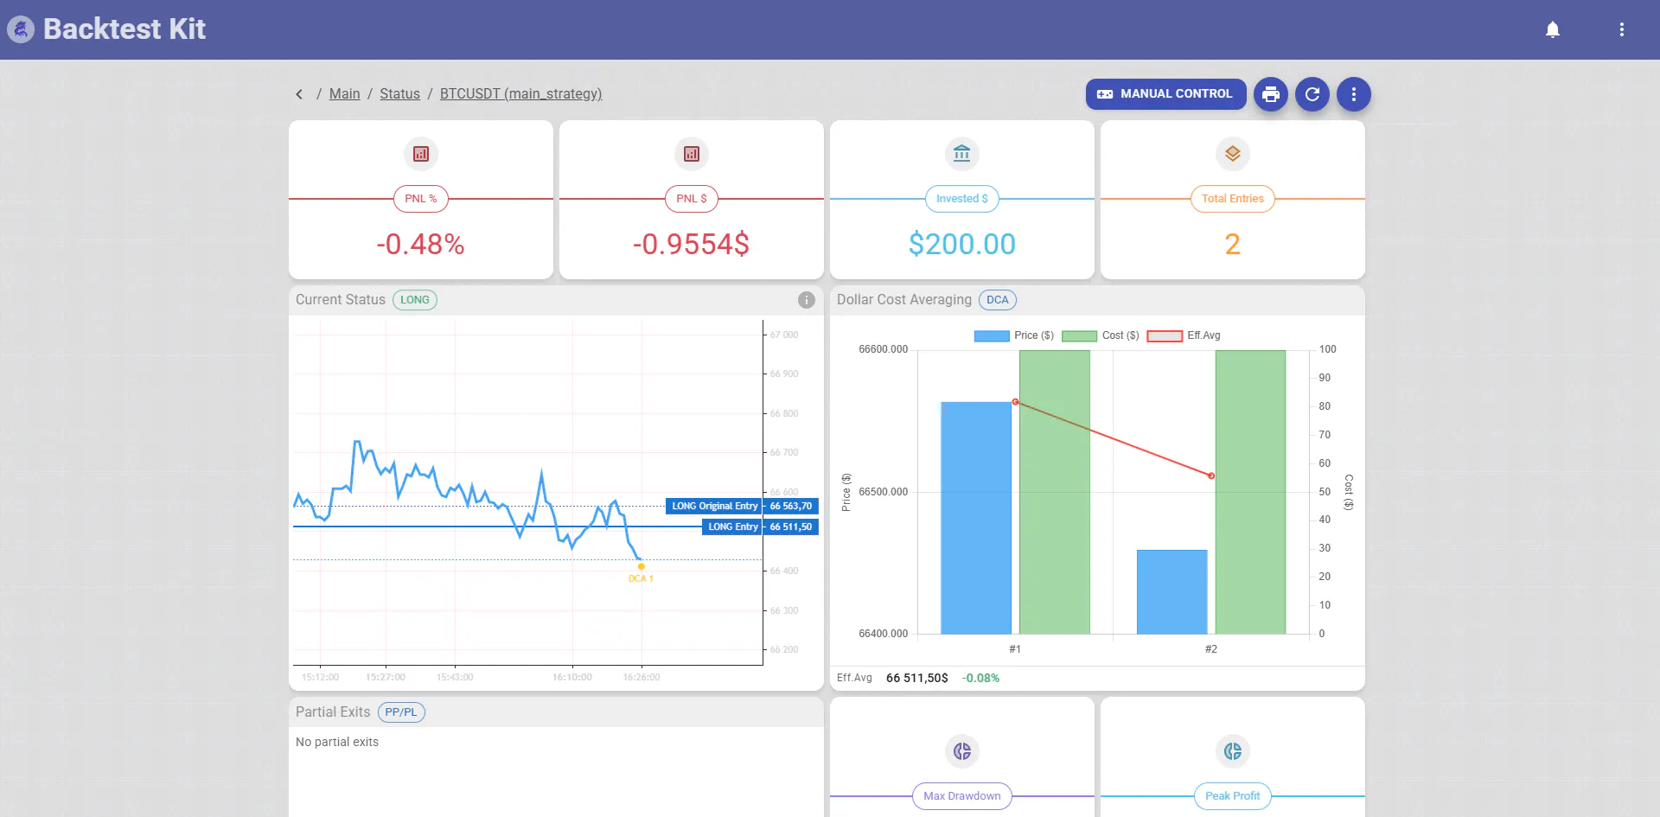Screen dimensions: 1660x817
Task: Click the PNL $ label chip
Action: [x=692, y=199]
